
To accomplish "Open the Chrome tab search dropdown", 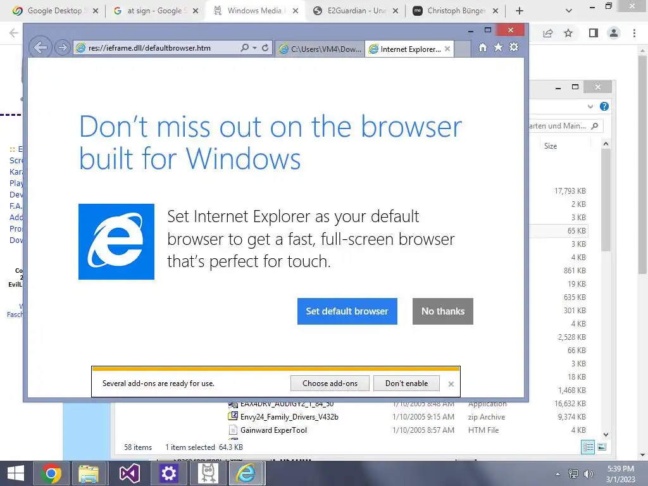I will tap(569, 11).
